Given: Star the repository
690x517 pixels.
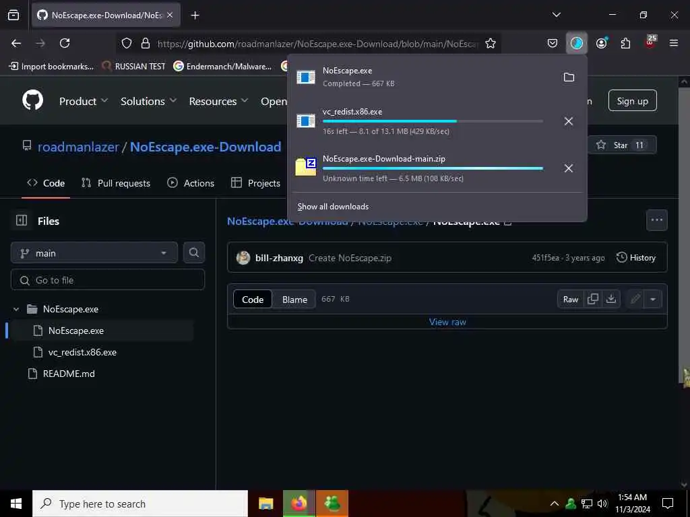Looking at the screenshot, I should point(622,145).
